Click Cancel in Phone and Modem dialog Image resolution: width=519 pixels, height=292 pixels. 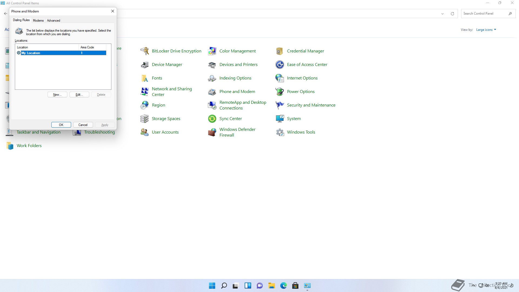coord(83,125)
